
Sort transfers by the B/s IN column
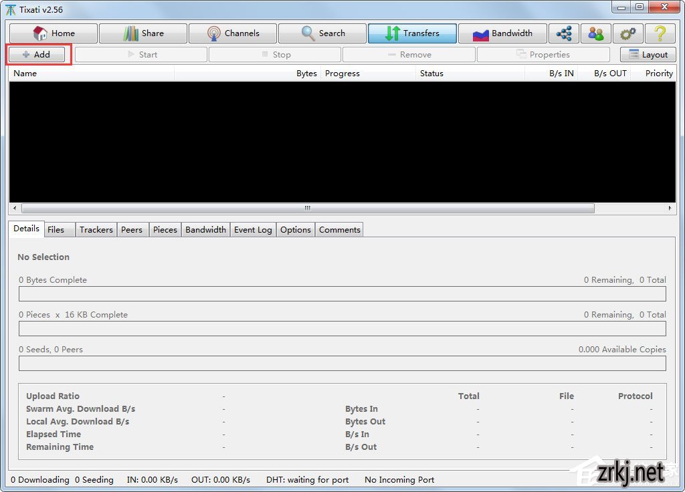[551, 74]
